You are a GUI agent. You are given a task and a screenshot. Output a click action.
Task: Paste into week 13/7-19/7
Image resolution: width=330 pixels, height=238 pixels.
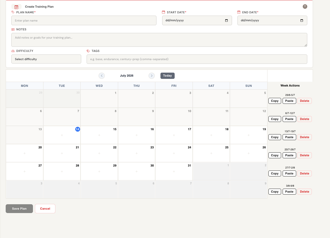coord(289,137)
